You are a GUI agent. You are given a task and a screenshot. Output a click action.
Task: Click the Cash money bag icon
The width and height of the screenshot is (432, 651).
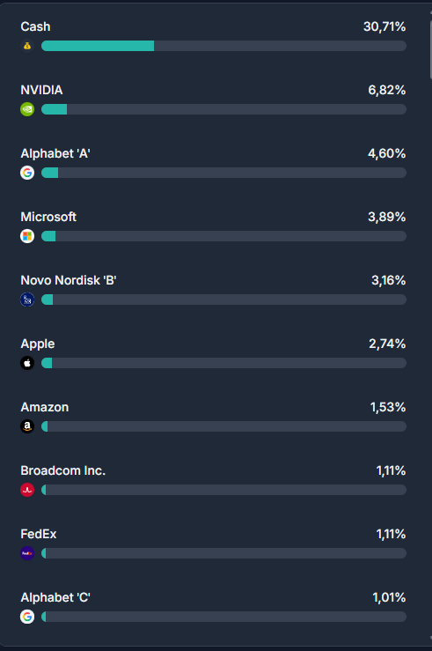point(27,46)
